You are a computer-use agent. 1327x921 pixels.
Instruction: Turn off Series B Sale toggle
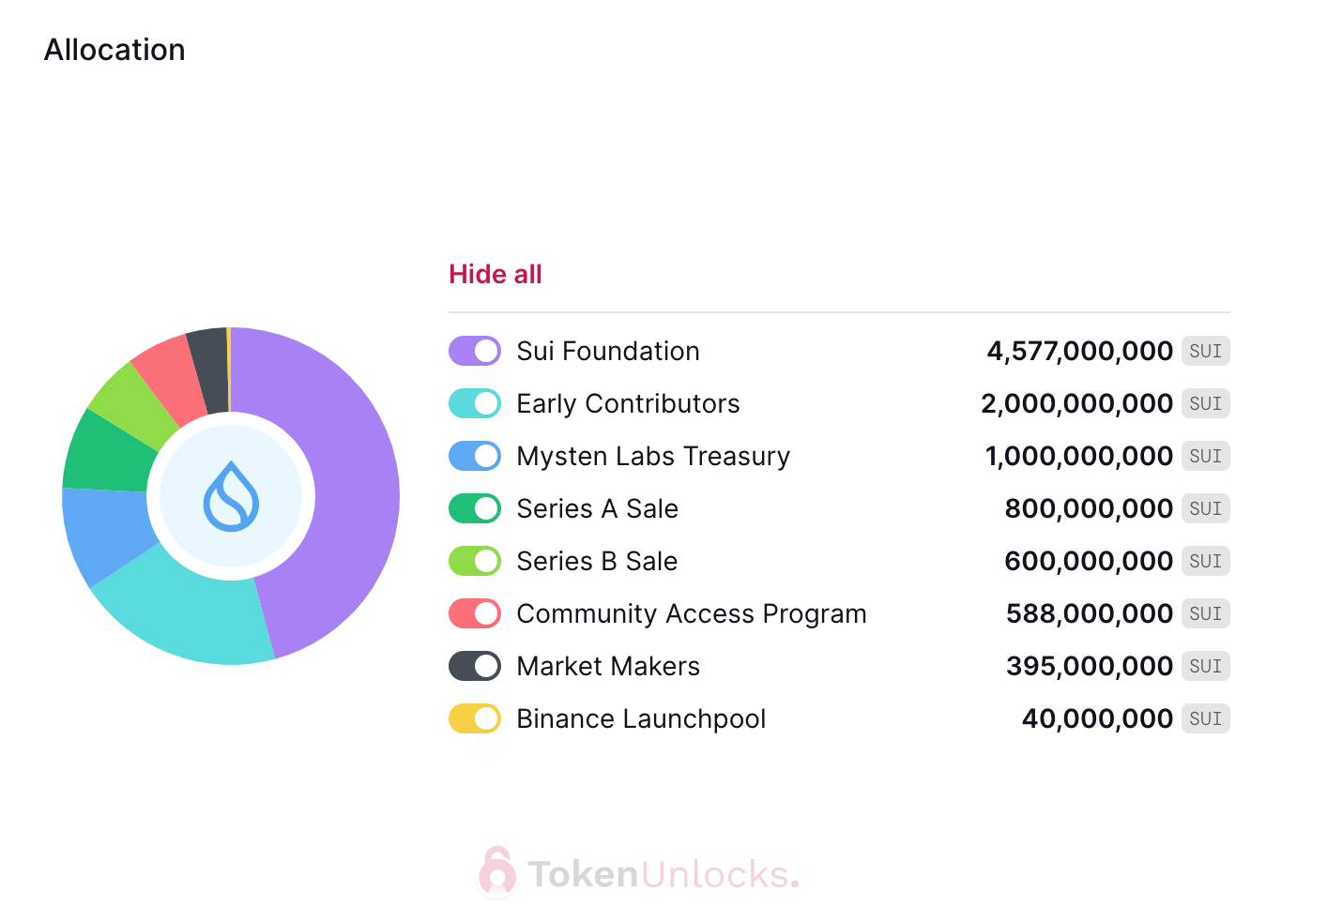click(475, 561)
